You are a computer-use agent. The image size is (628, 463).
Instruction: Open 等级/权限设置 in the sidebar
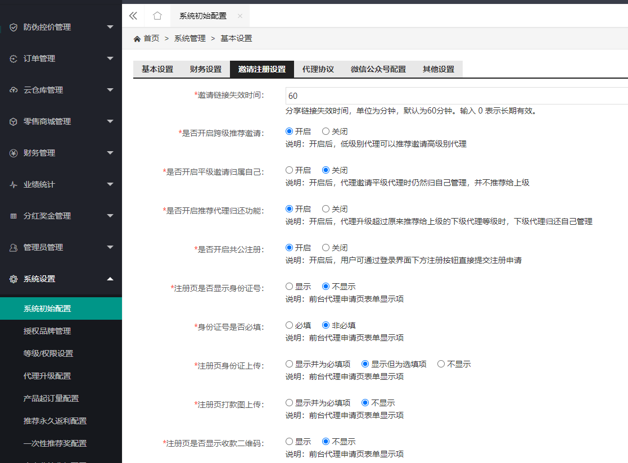(61, 353)
